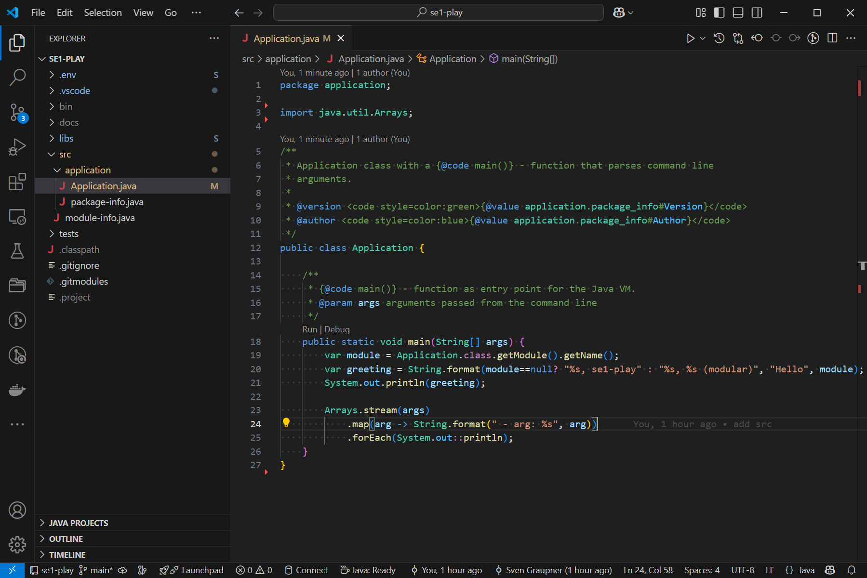The image size is (867, 578).
Task: Open Source Control view with 3 changes
Action: click(x=17, y=112)
